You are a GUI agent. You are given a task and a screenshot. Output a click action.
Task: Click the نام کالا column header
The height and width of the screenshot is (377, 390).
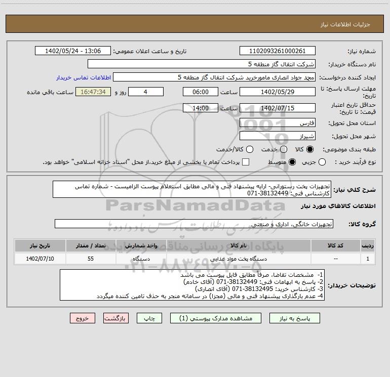tap(239, 245)
